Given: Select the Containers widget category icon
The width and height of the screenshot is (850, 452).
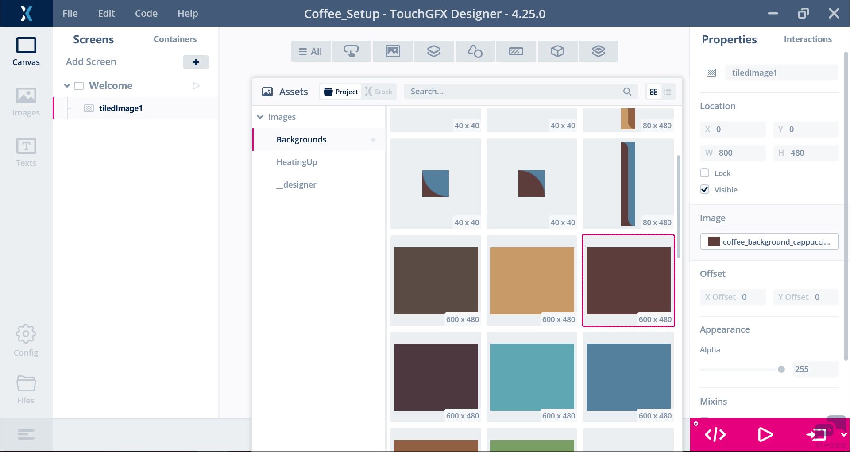Looking at the screenshot, I should click(434, 51).
